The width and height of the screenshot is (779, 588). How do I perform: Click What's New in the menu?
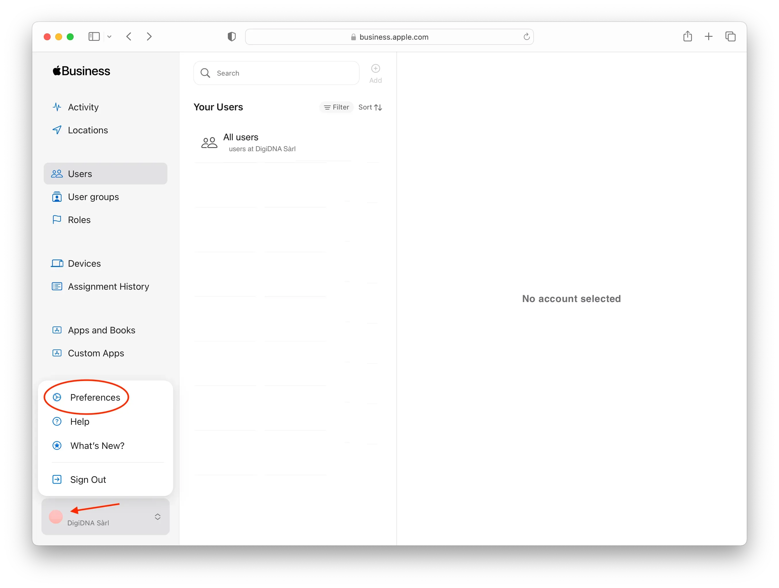click(x=97, y=445)
